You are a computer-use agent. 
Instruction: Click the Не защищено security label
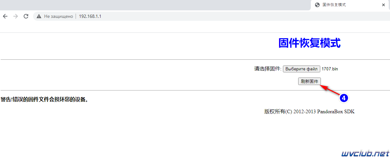59,16
